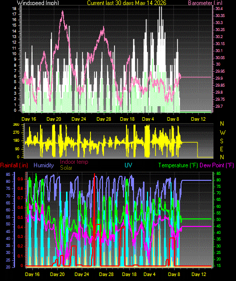The image size is (236, 281).
Task: Select Day 4 under the windspeed chart
Action: pos(148,119)
